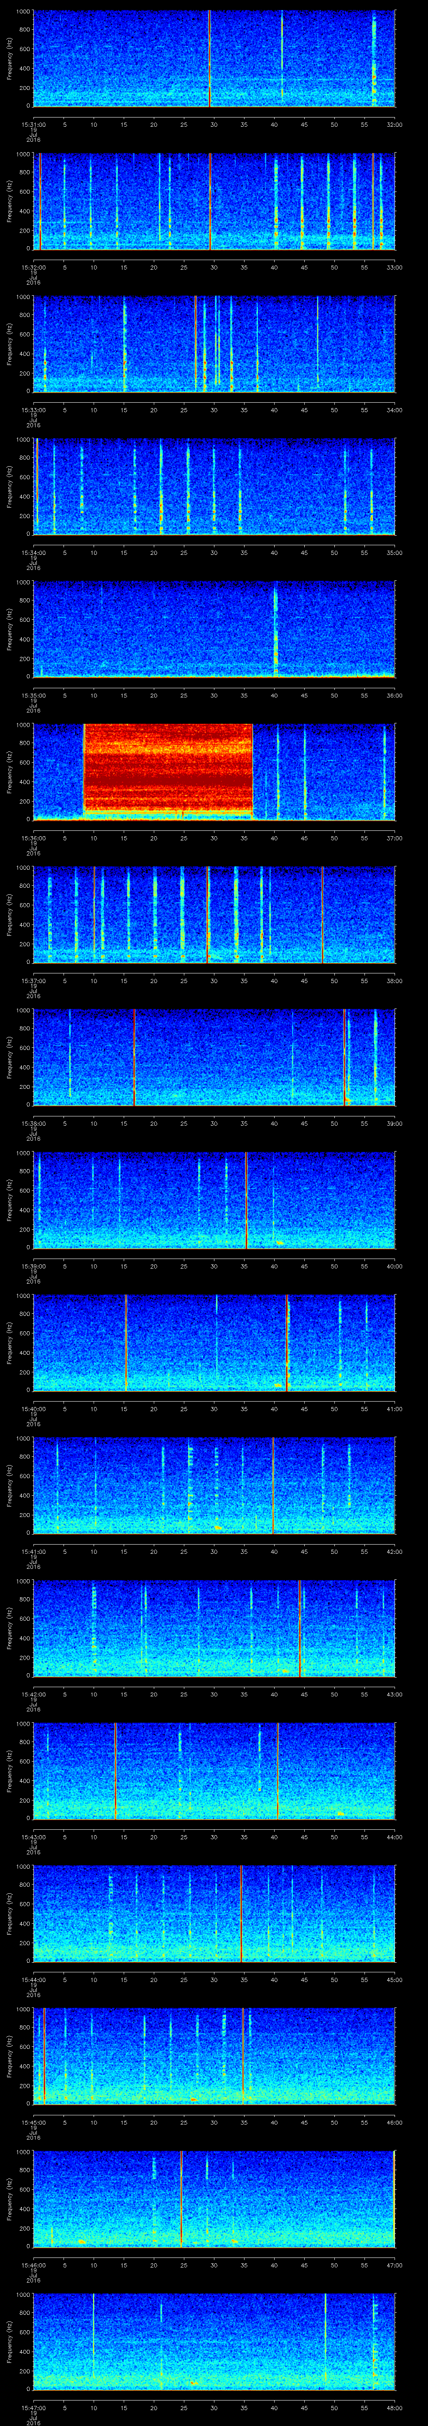Click the '36:00' end time label
This screenshot has width=428, height=2426.
click(x=394, y=695)
